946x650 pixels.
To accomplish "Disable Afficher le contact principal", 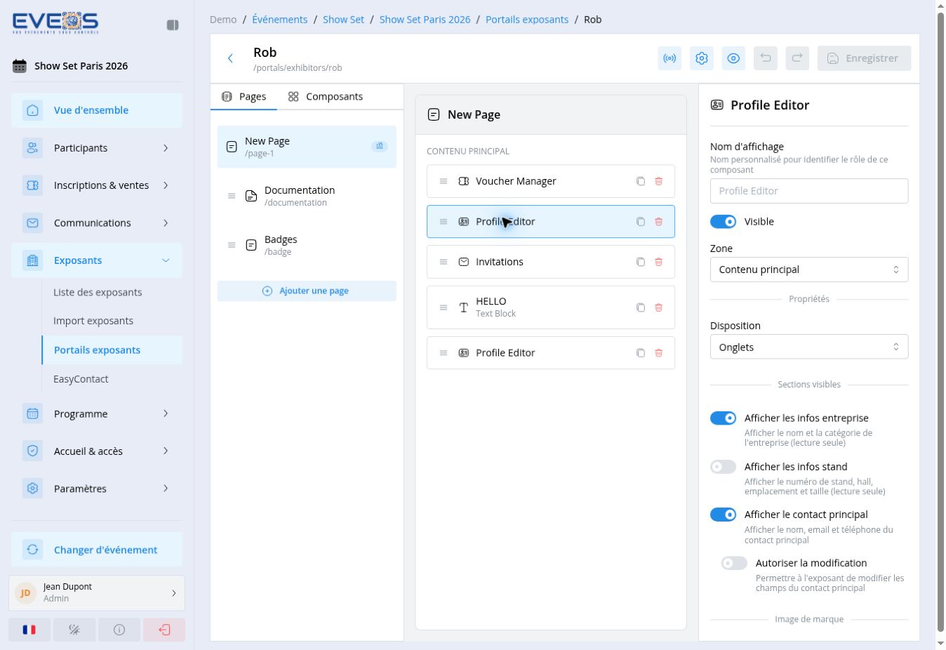I will 723,515.
